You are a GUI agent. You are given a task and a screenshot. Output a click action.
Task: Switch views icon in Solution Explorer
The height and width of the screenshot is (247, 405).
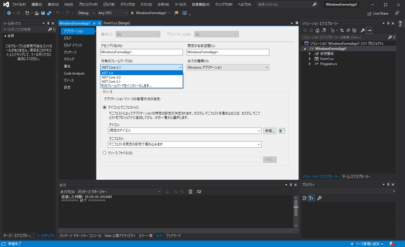coord(323,30)
